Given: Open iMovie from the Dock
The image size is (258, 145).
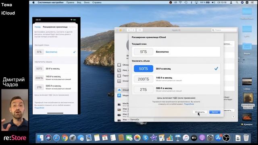Looking at the screenshot, I should click(154, 138).
